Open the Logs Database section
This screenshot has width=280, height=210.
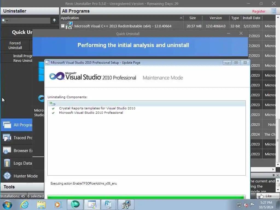17,163
